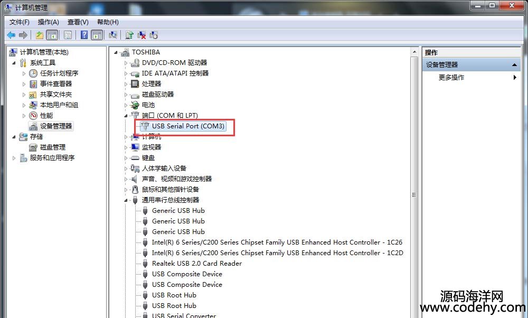This screenshot has height=318, width=528.
Task: Open the 操作(A) menu
Action: 48,22
